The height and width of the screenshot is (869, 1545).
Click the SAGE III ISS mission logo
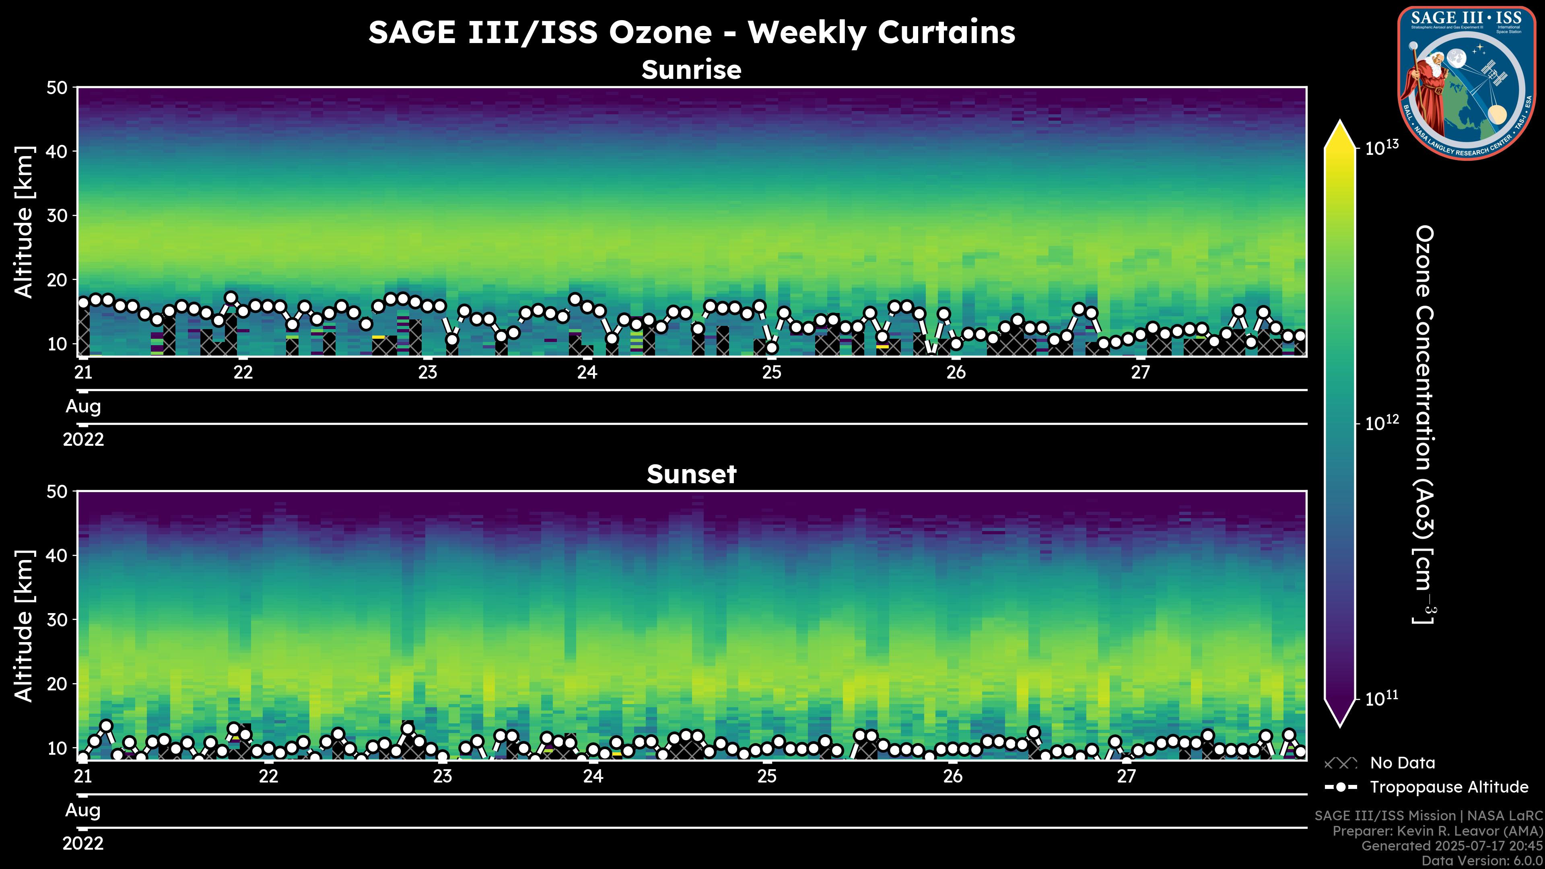point(1467,83)
